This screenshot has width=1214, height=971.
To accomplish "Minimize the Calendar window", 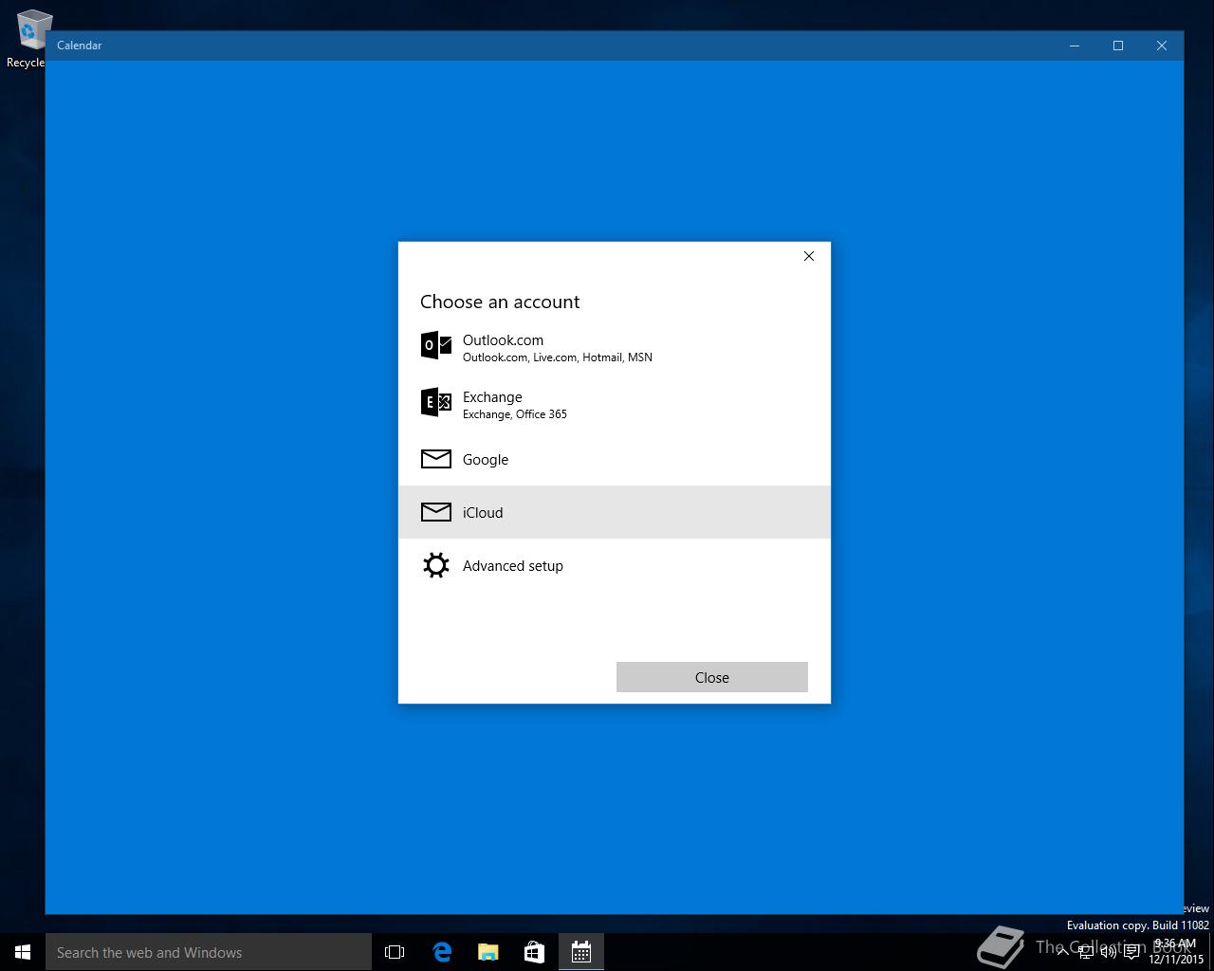I will pyautogui.click(x=1075, y=46).
